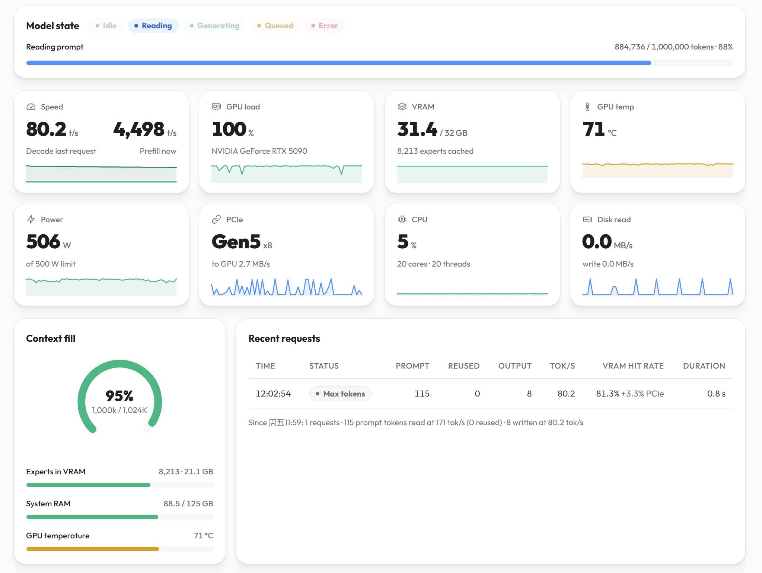Click the GPU load chip icon
762x573 pixels.
point(216,107)
